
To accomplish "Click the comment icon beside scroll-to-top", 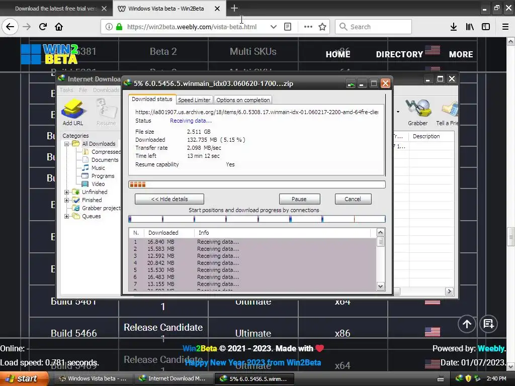I will [489, 324].
